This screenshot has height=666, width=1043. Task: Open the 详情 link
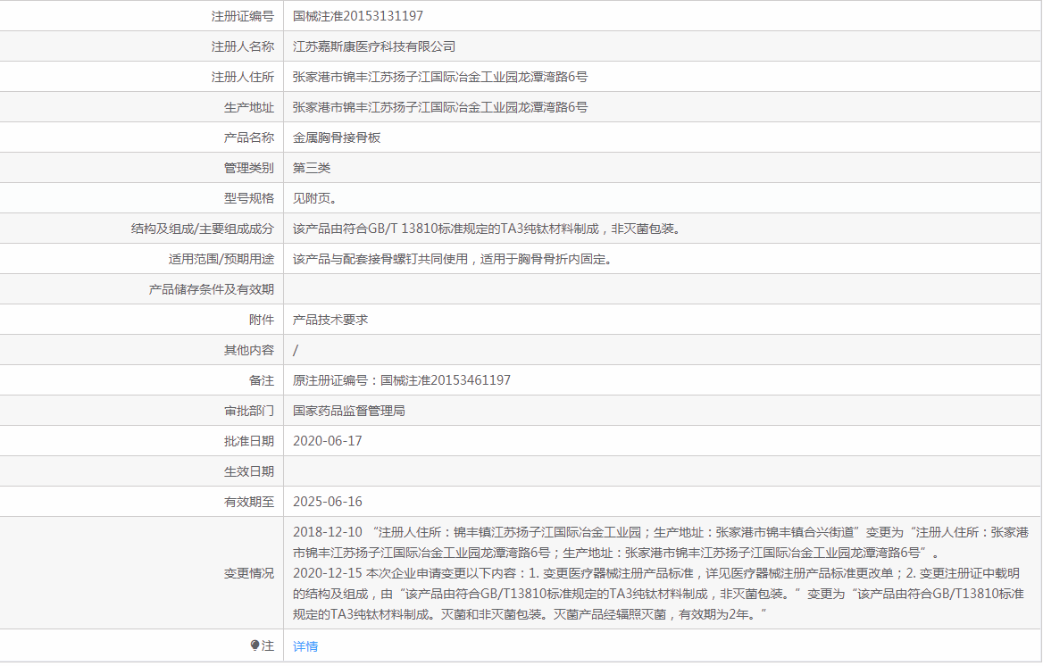tap(305, 646)
